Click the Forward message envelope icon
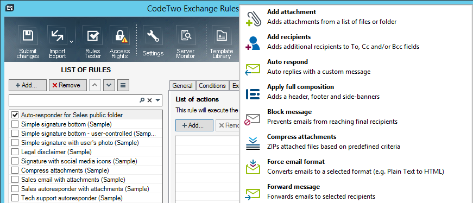 [x=253, y=194]
